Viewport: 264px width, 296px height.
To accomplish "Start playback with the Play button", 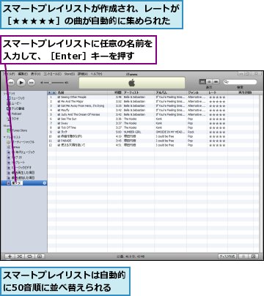I will tap(21, 83).
